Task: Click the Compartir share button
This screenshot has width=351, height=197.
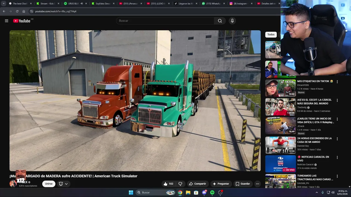Action: tap(197, 184)
